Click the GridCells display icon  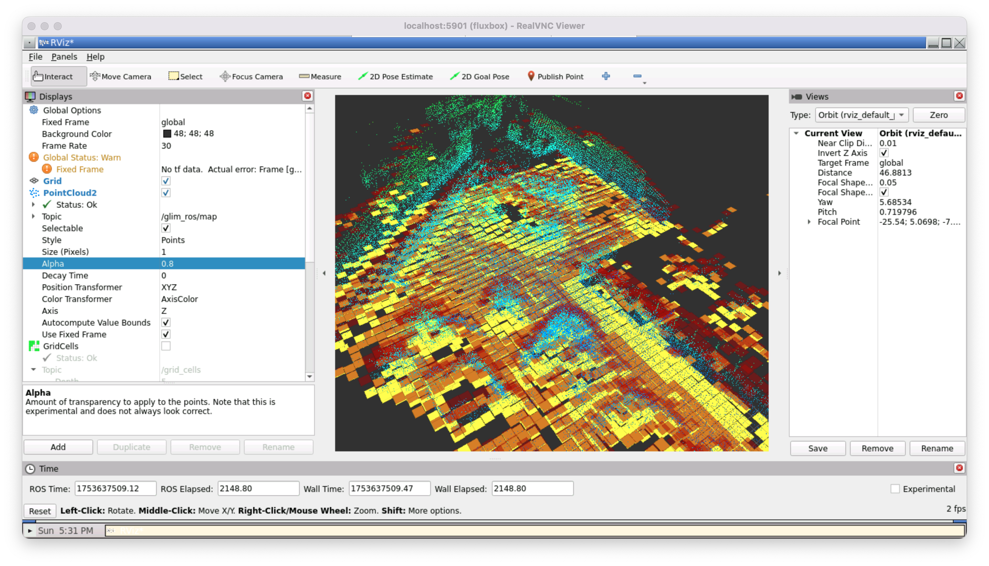click(34, 346)
